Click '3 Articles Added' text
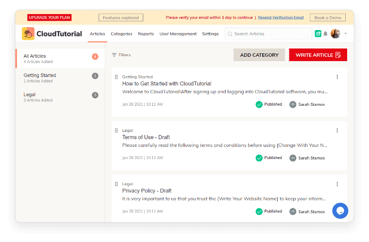Screen dimensions: 369x242 [38, 100]
